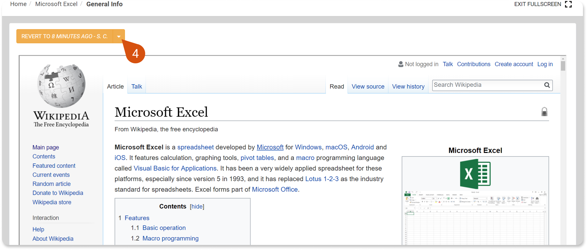The height and width of the screenshot is (250, 587).
Task: Jump to Macro programming section
Action: (170, 239)
